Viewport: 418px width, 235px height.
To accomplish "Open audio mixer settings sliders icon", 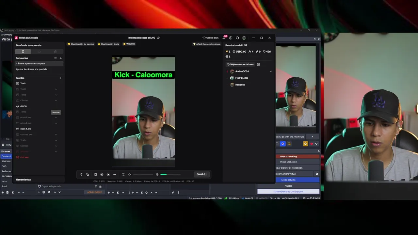I will pos(123,174).
